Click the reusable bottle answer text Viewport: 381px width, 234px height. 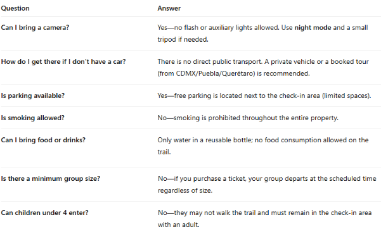263,146
